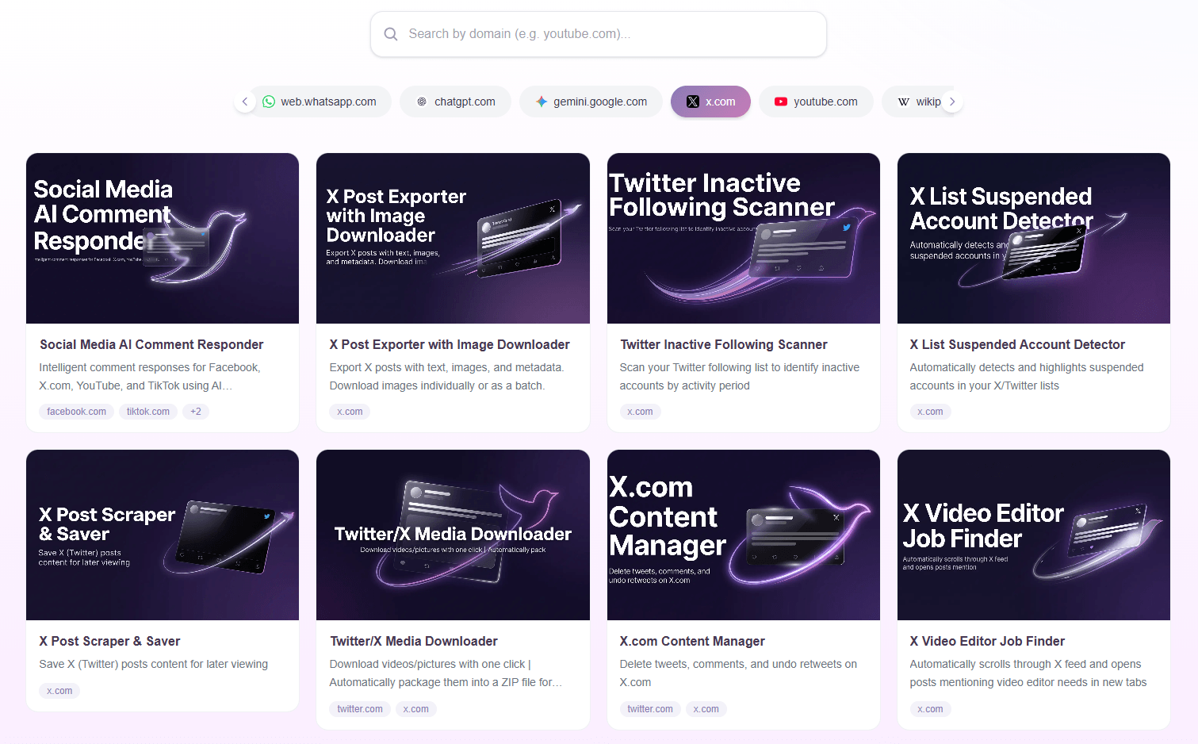Click x.com tag under Inactive Following Scanner
Screen dimensions: 1198x744
pyautogui.click(x=640, y=412)
